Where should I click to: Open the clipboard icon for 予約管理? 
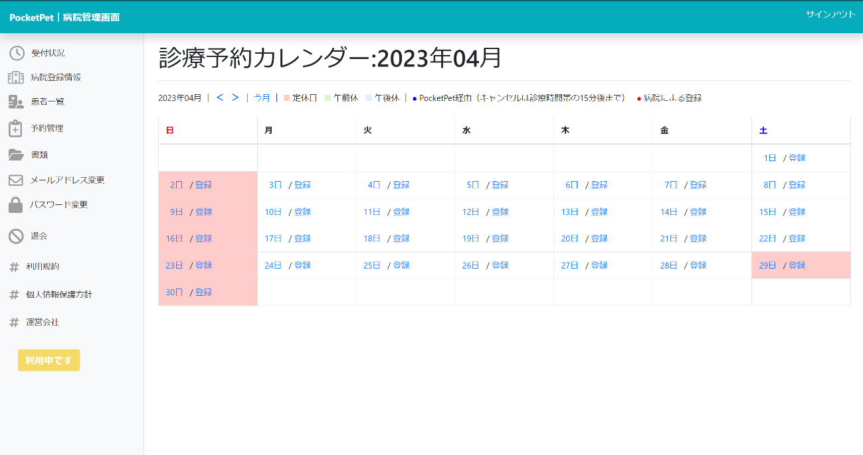[16, 128]
